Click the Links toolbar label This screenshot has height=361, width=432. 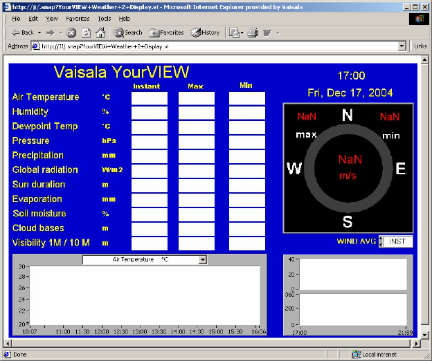coord(420,46)
